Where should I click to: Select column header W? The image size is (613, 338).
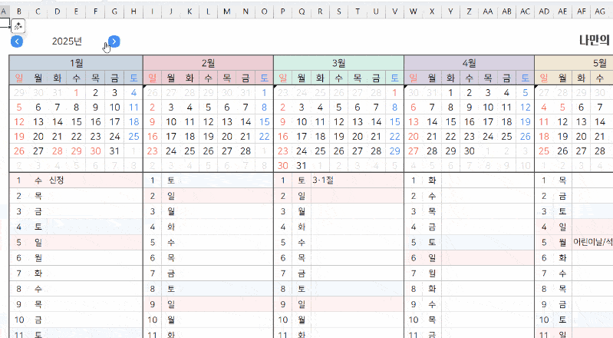(414, 12)
